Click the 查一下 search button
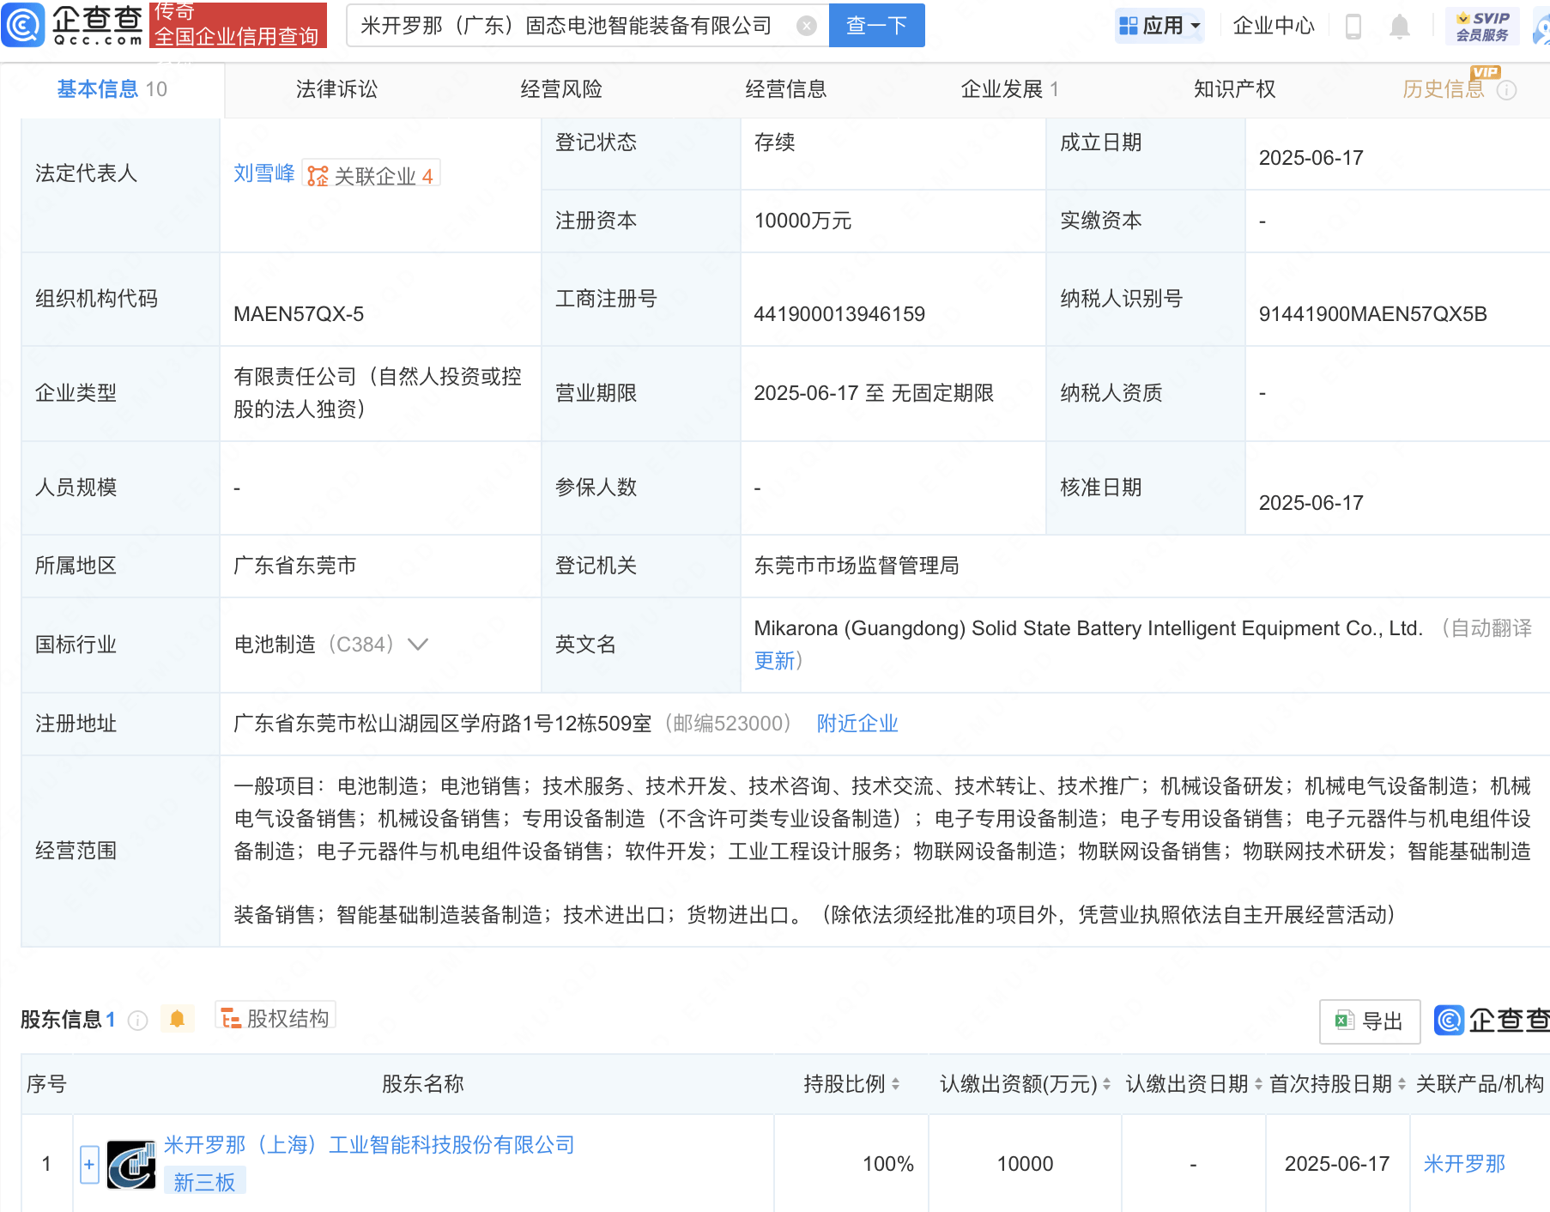Image resolution: width=1550 pixels, height=1212 pixels. pyautogui.click(x=876, y=25)
